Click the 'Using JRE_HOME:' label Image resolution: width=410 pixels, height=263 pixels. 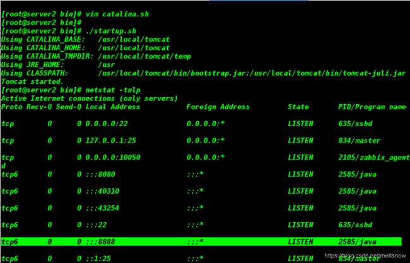tap(32, 65)
